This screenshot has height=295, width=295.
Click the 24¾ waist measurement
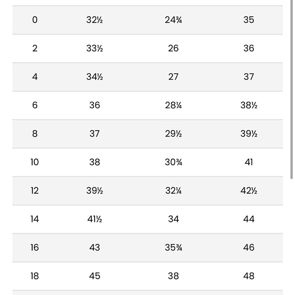click(173, 20)
